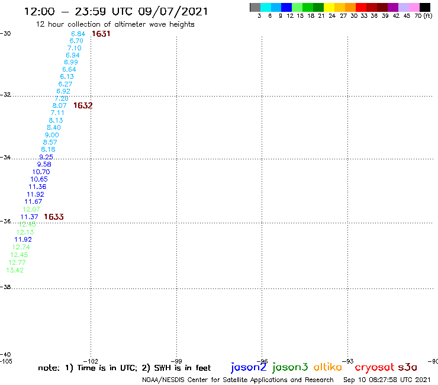
Task: Select the jason2 satellite label
Action: [249, 367]
